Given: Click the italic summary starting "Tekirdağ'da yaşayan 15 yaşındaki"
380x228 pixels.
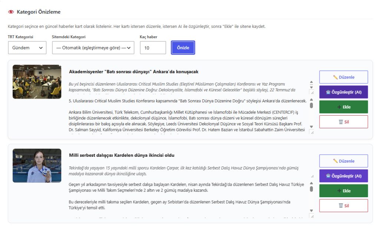Looking at the screenshot, I should click(x=183, y=171).
